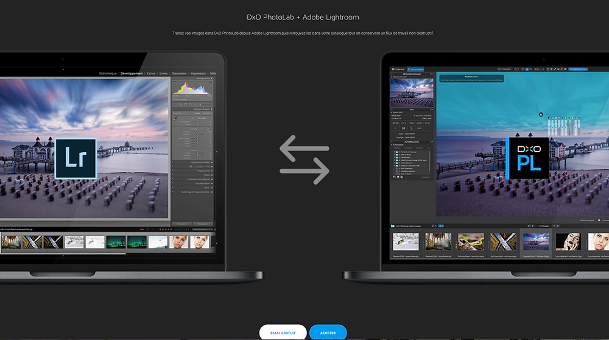Expand the TSL / Couleur / NB panel
The width and height of the screenshot is (609, 340).
[x=192, y=166]
